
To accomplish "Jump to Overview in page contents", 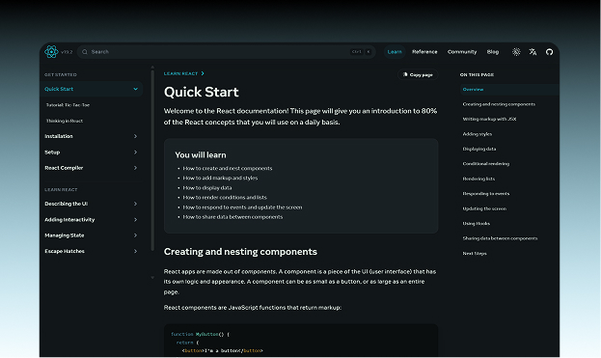I will (x=473, y=90).
